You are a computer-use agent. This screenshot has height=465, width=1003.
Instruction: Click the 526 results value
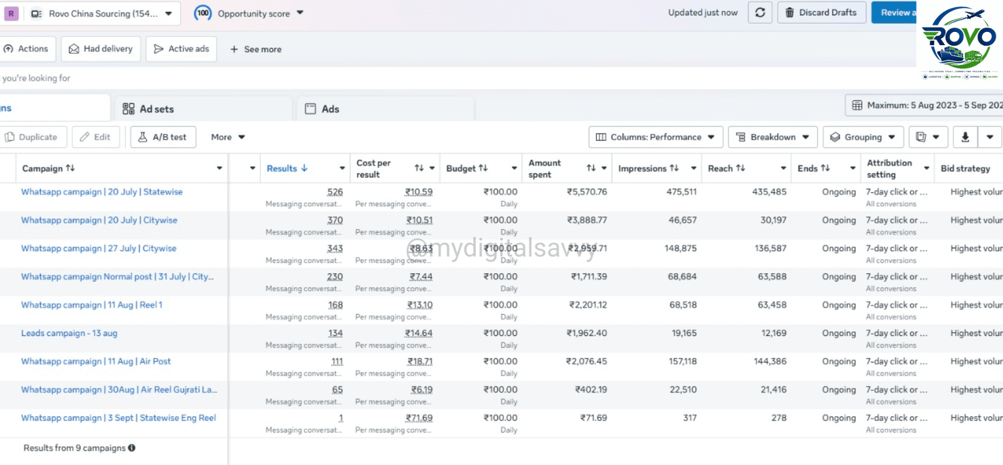click(335, 192)
